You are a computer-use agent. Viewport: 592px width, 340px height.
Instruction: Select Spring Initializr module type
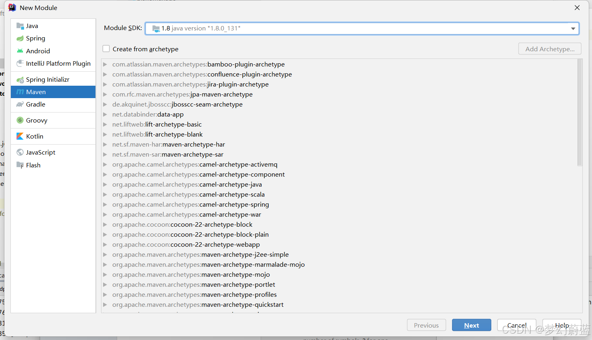[x=53, y=80]
